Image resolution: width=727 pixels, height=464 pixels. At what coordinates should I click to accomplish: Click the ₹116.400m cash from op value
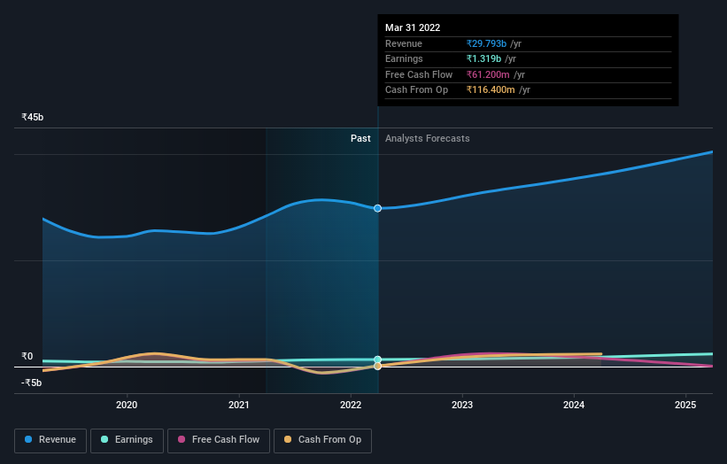491,90
